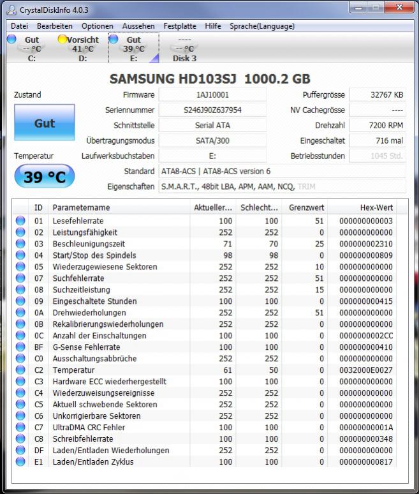Click the Eingeschaltet field 716 mal
The height and width of the screenshot is (494, 419).
[378, 140]
